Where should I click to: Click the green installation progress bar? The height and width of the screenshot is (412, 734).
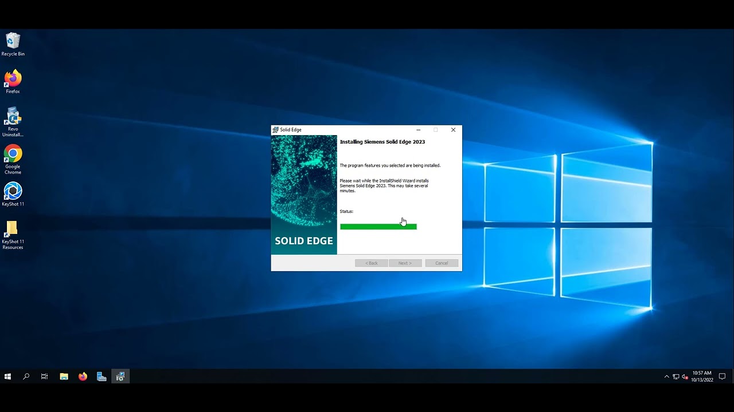point(378,227)
